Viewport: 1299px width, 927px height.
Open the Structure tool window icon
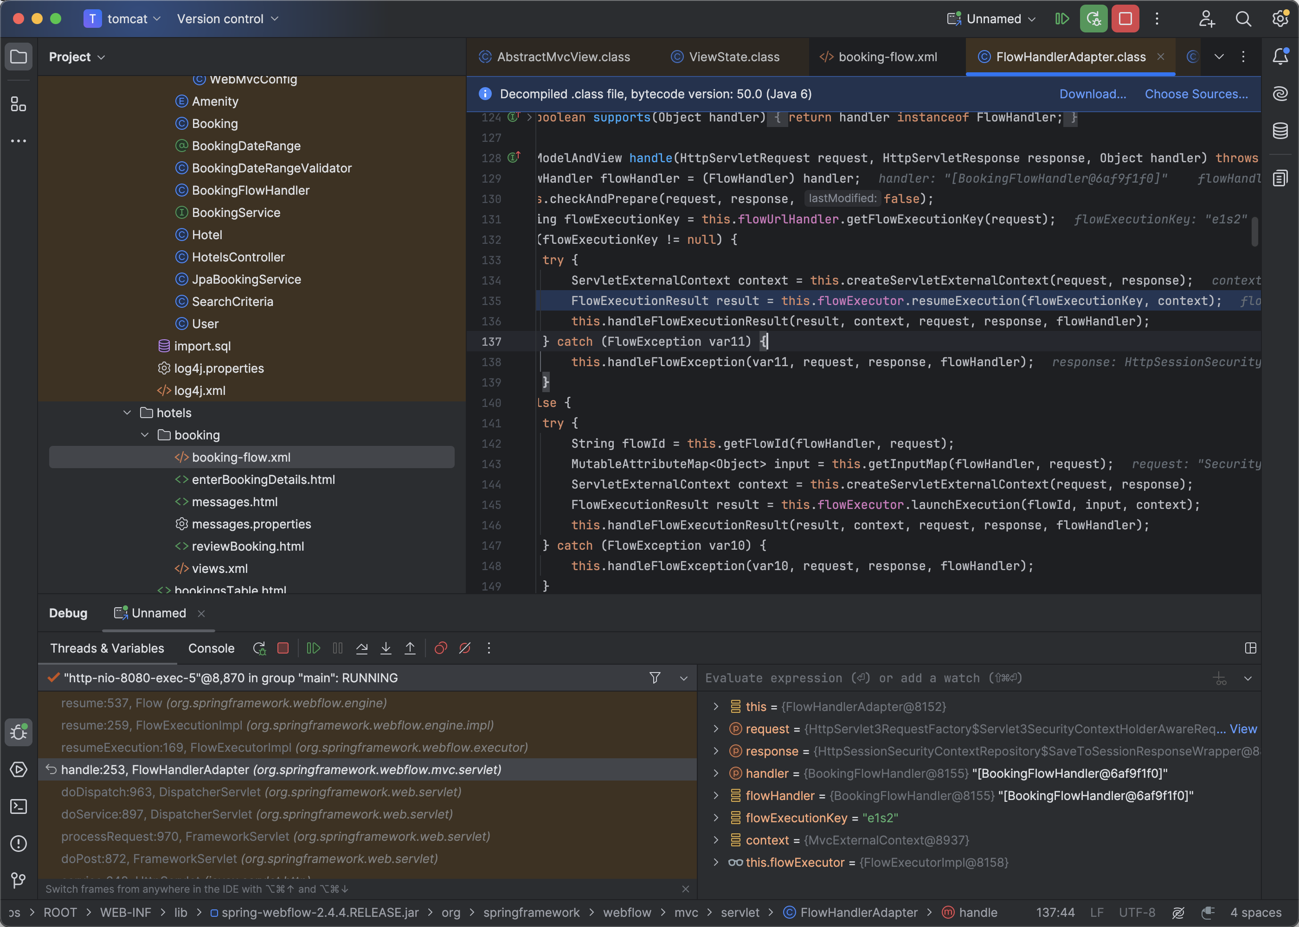(x=18, y=104)
